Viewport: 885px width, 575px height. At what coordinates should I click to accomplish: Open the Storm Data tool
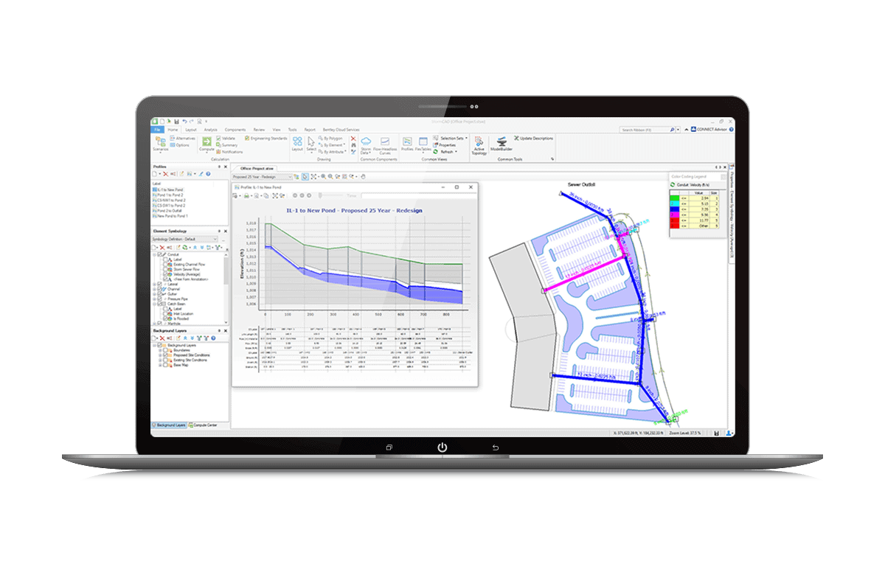click(x=366, y=145)
